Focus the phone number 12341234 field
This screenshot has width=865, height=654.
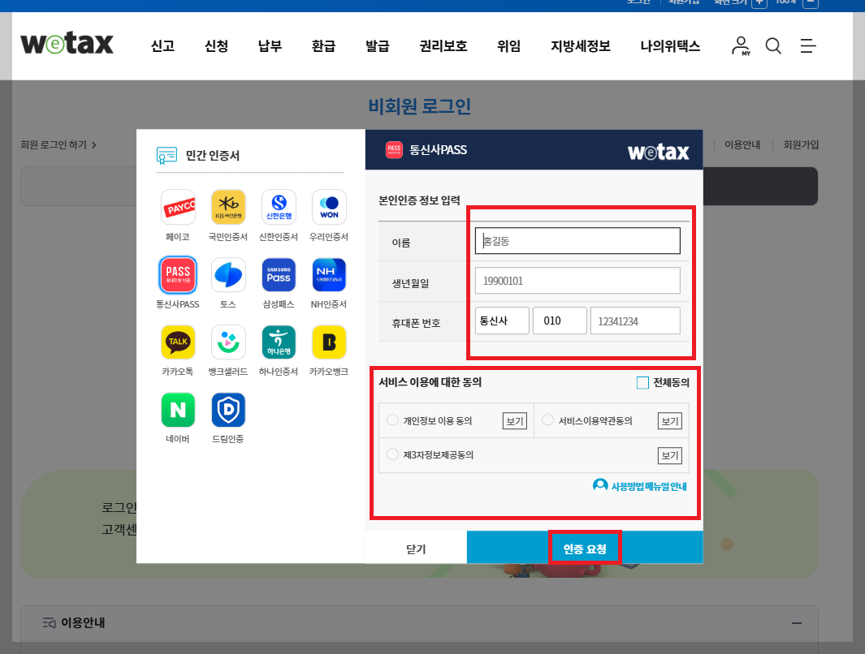click(635, 321)
